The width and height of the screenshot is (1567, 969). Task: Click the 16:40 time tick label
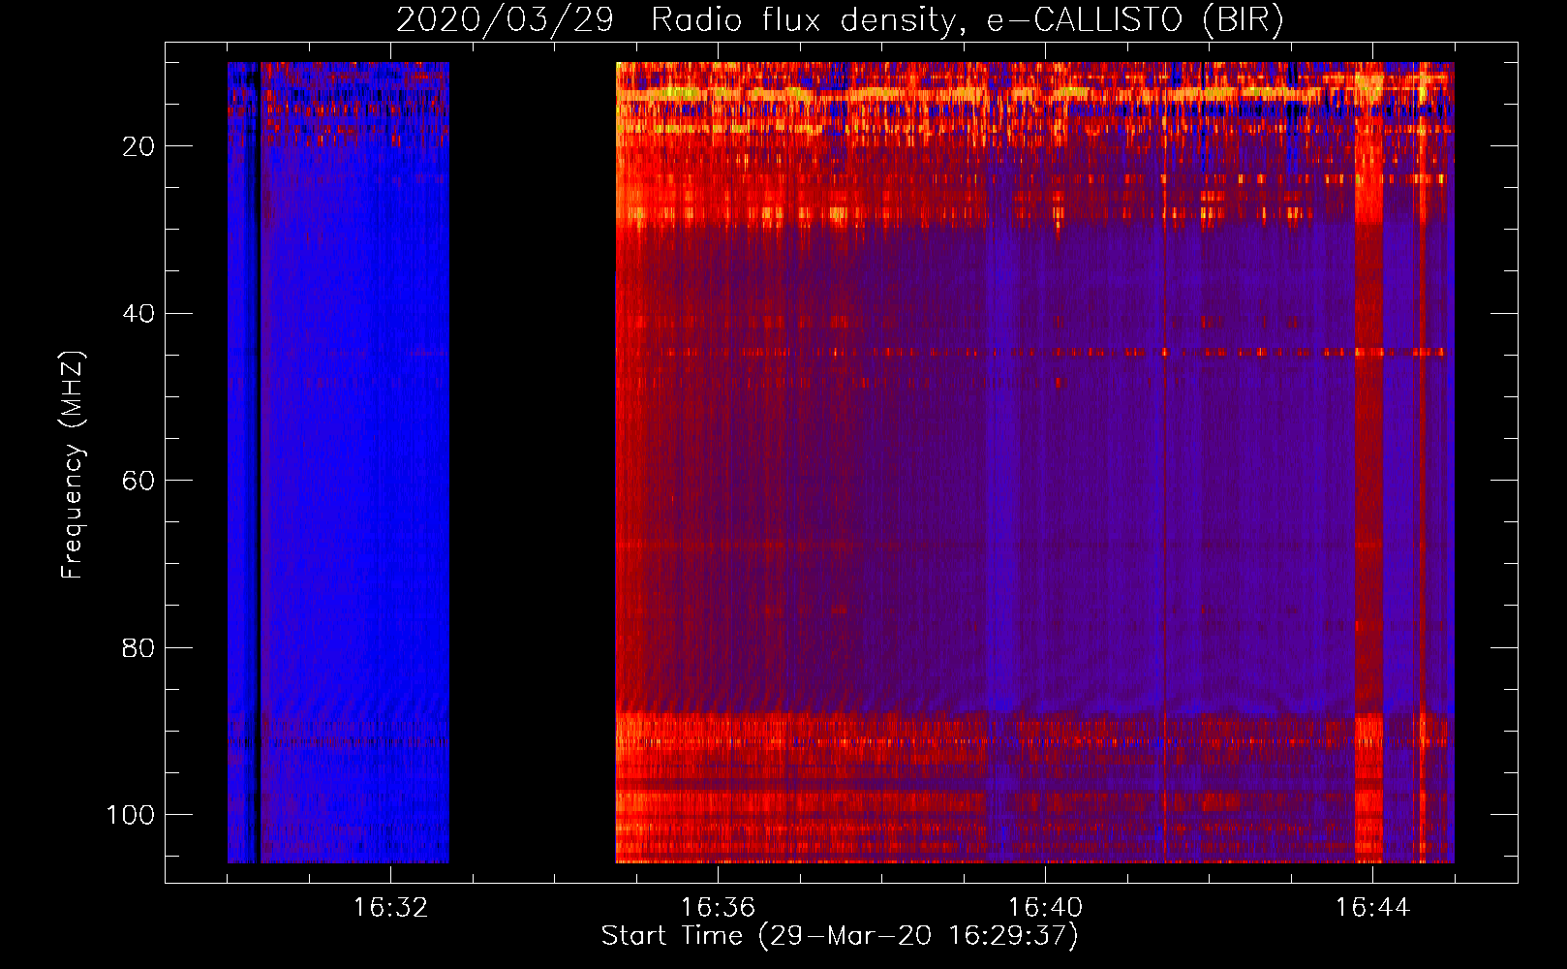pyautogui.click(x=1045, y=907)
